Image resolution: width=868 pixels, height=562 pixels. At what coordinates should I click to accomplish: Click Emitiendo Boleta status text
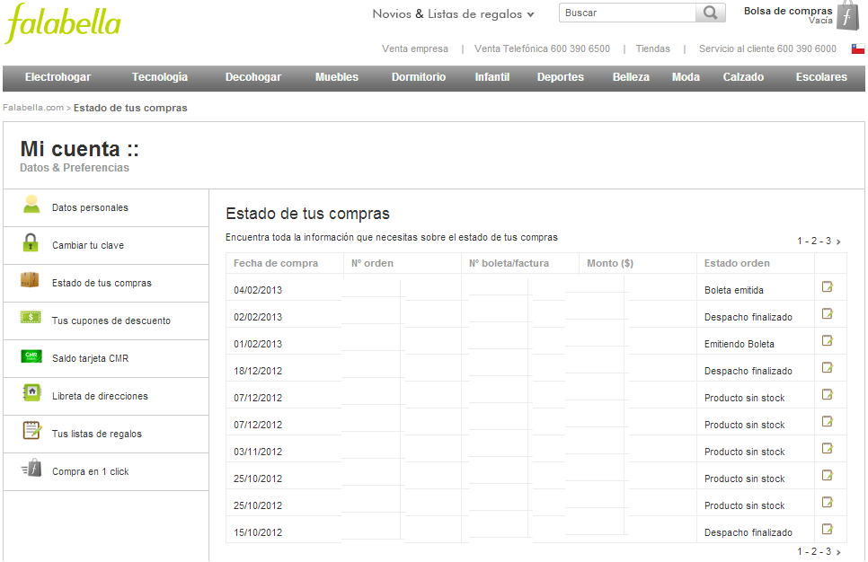pyautogui.click(x=739, y=344)
